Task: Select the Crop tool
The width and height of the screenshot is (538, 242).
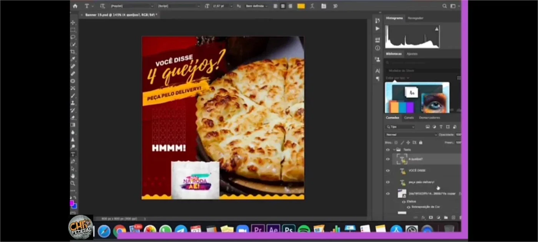Action: pos(73,52)
